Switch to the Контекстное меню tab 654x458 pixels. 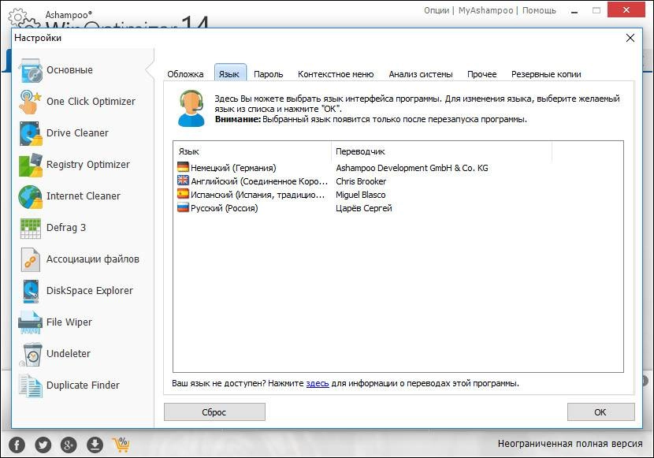click(336, 74)
